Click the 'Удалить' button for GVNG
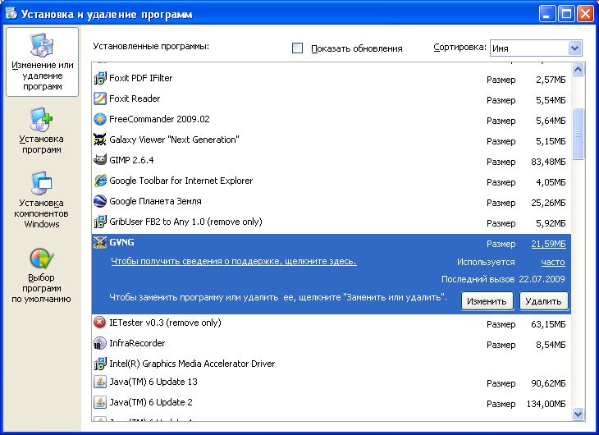 click(543, 301)
